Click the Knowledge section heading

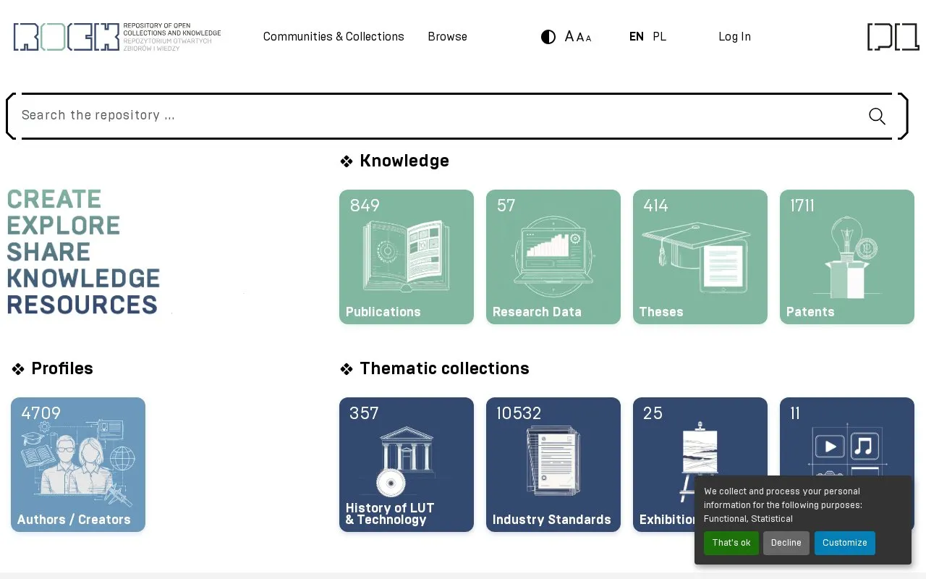pos(404,161)
